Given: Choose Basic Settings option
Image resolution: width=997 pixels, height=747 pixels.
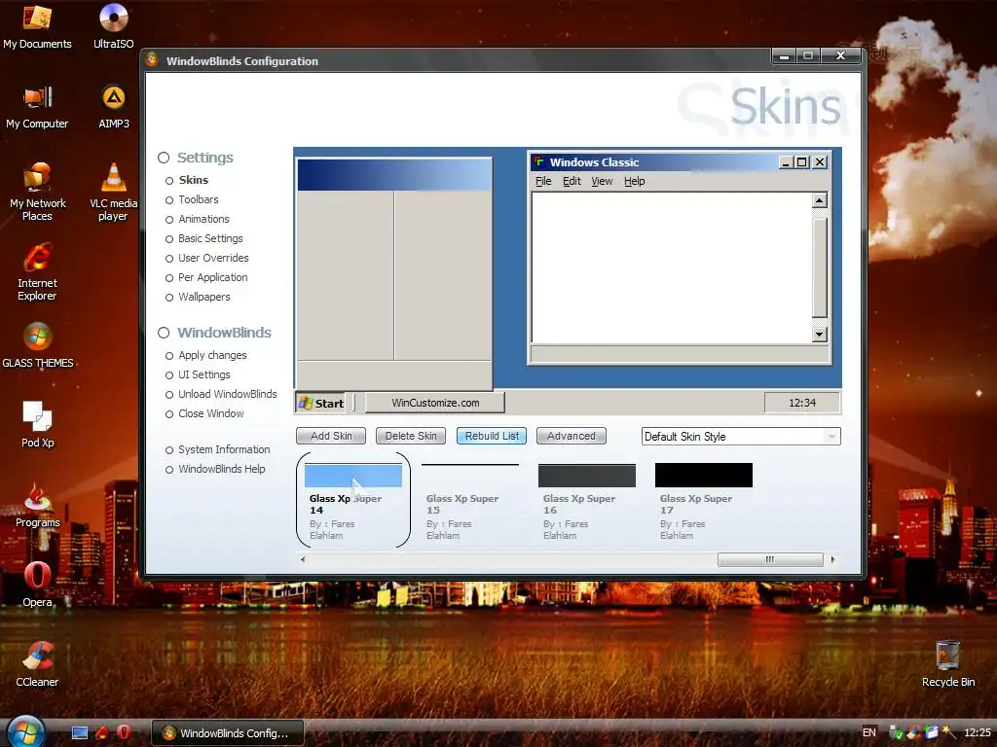Looking at the screenshot, I should (x=210, y=239).
